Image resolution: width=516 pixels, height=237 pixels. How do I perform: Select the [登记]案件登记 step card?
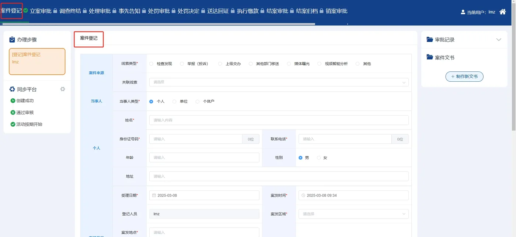pyautogui.click(x=37, y=61)
